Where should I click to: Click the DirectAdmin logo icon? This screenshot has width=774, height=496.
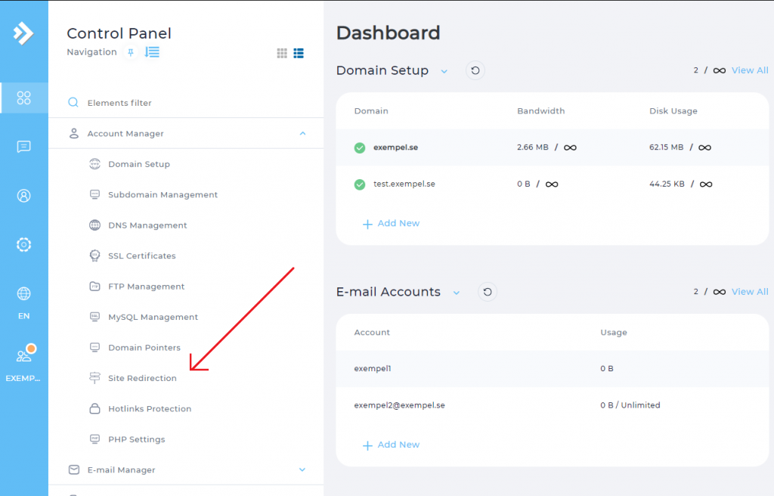23,33
